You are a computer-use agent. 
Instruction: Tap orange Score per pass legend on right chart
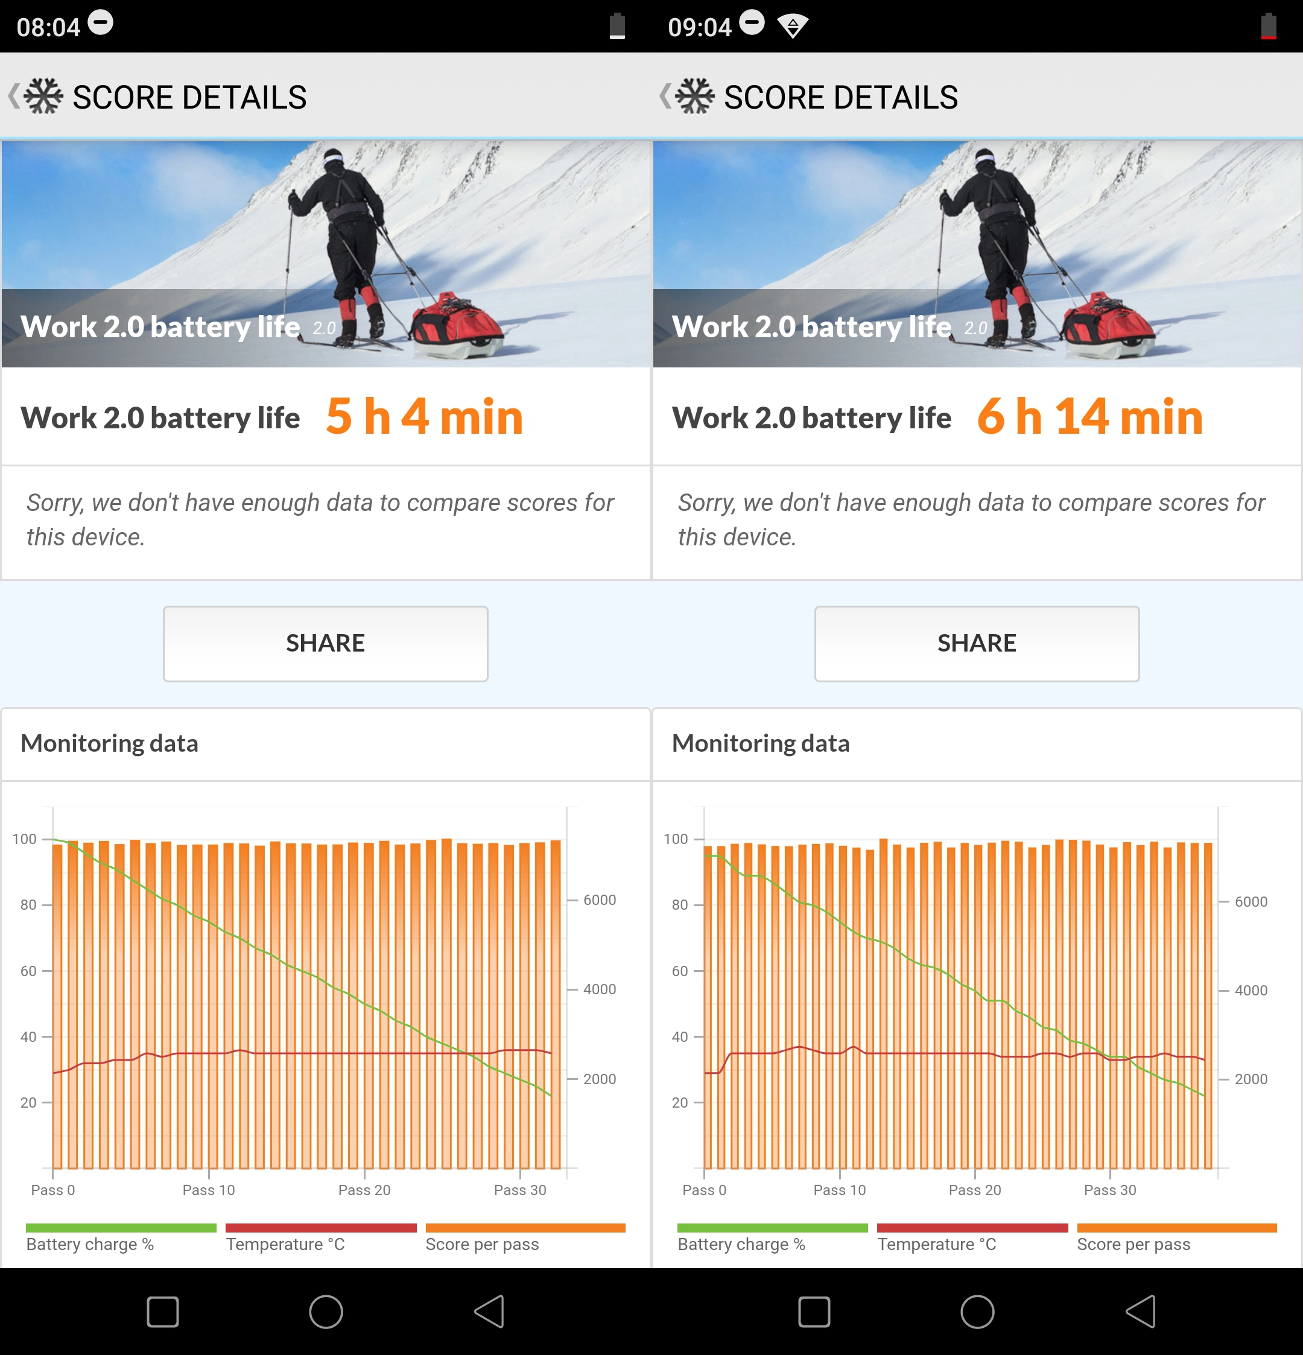coord(1176,1237)
